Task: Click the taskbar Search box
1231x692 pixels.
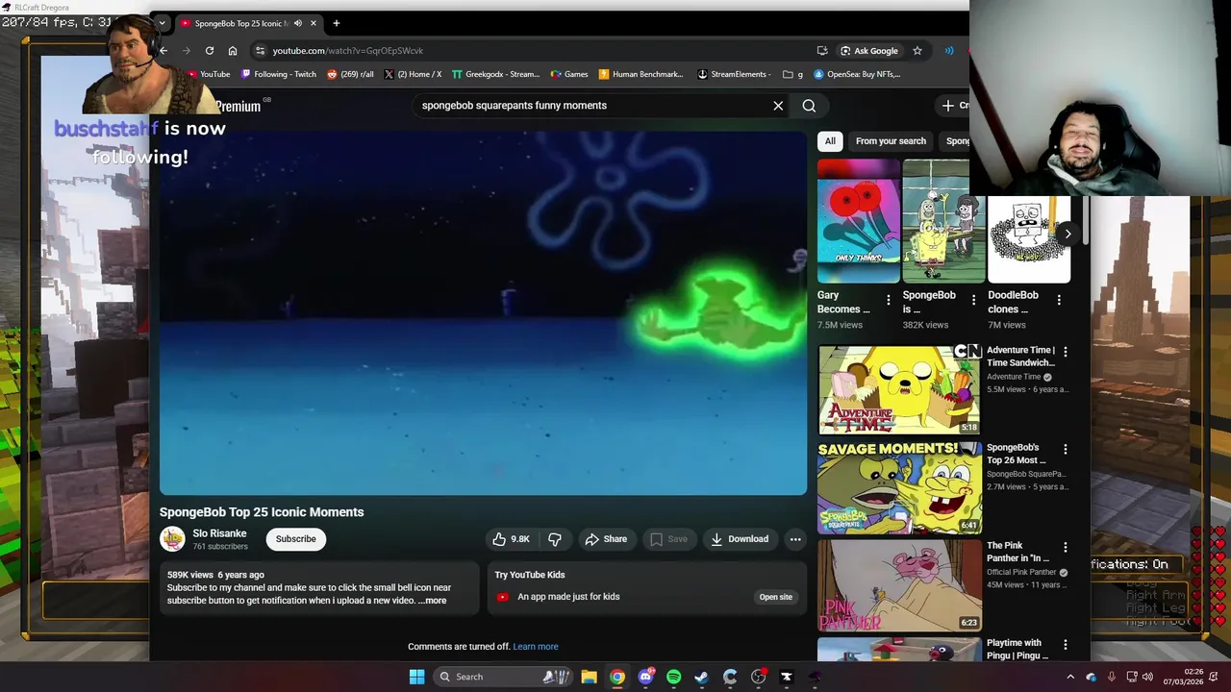Action: tap(503, 677)
